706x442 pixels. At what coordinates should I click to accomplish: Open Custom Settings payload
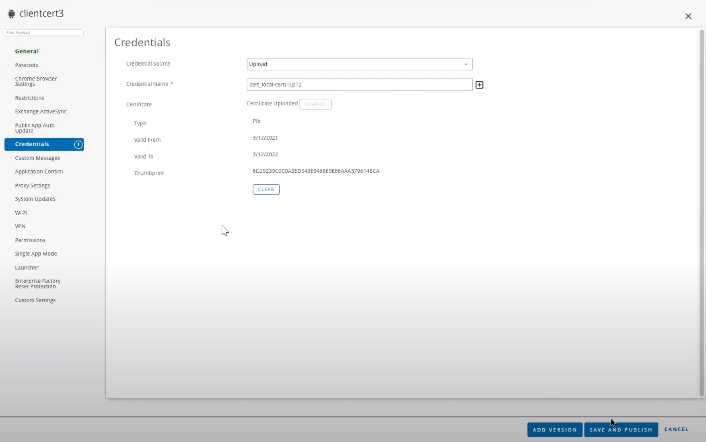(35, 300)
